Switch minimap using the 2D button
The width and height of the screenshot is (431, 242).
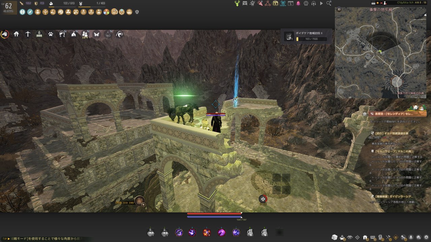339,10
